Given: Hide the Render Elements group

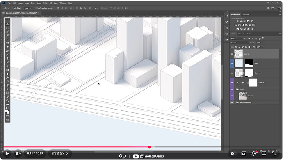Looking at the screenshot, I should point(232,103).
